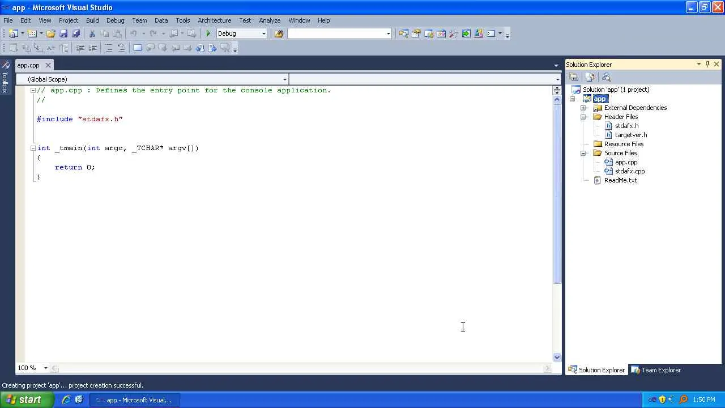Click the Start Page green arrow icon
Image resolution: width=725 pixels, height=408 pixels.
click(x=466, y=33)
